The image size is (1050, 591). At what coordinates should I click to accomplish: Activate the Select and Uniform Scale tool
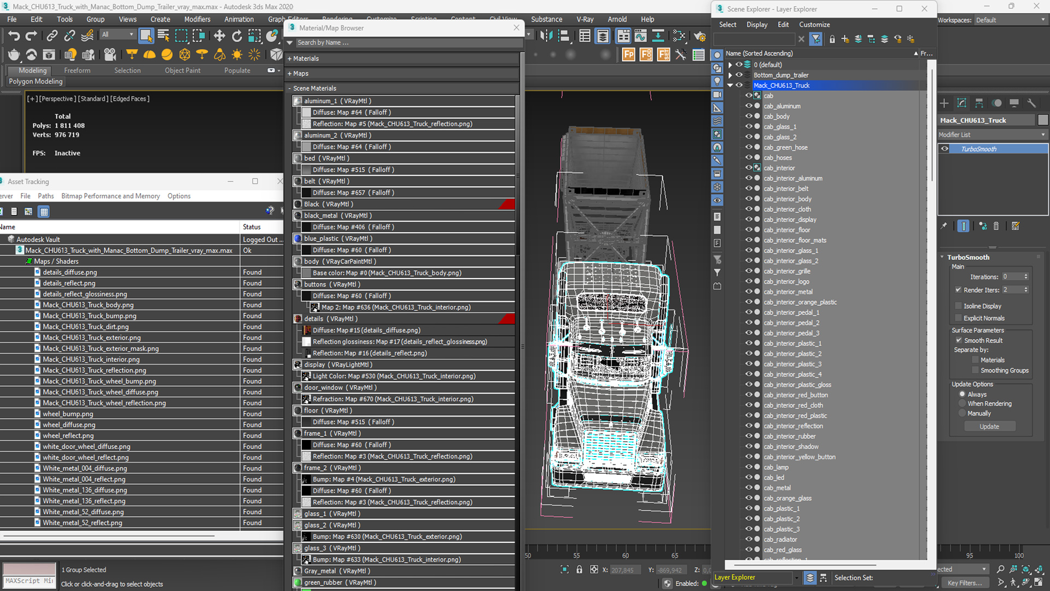click(254, 36)
